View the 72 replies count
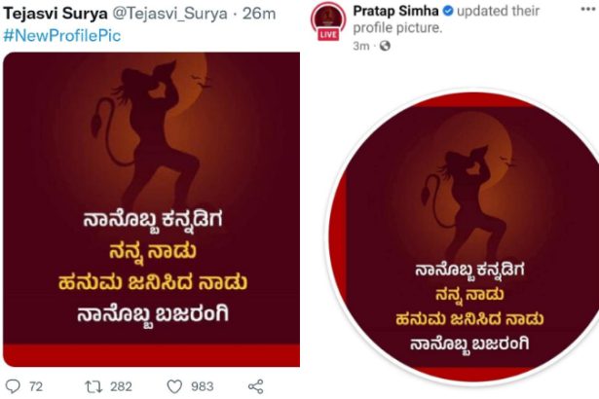The image size is (599, 399). coord(36,386)
